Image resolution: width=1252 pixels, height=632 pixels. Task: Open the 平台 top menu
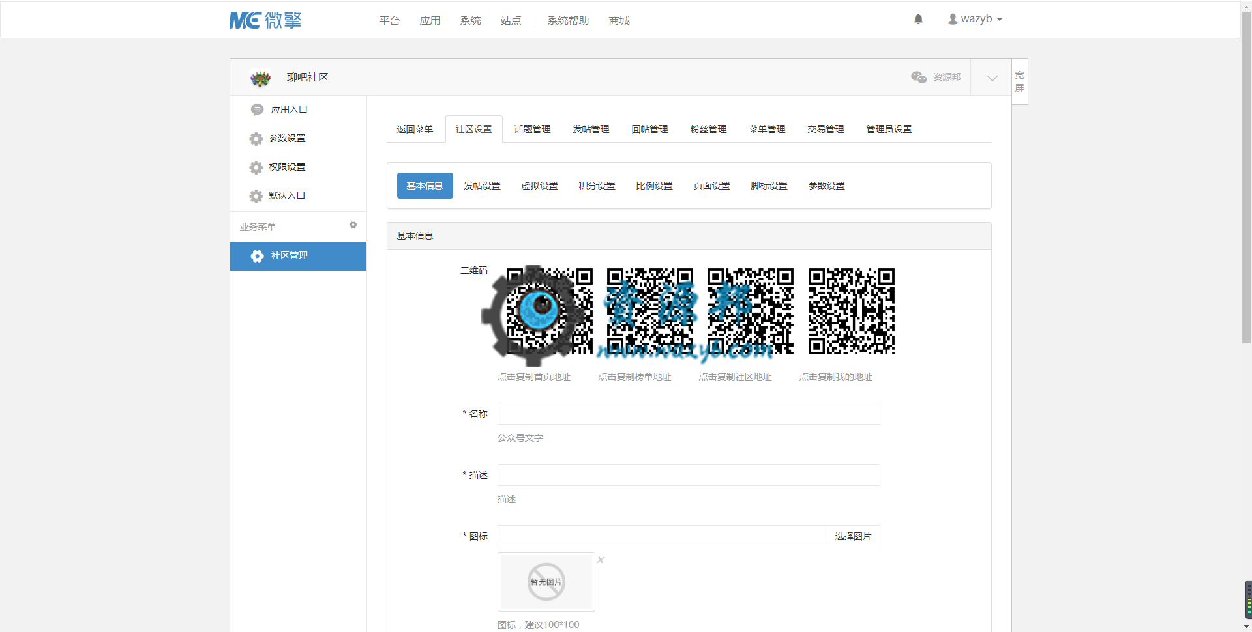pyautogui.click(x=389, y=21)
